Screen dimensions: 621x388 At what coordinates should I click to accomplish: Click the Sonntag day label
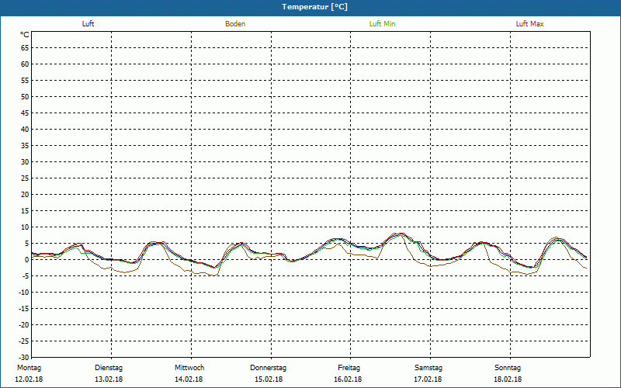[508, 368]
